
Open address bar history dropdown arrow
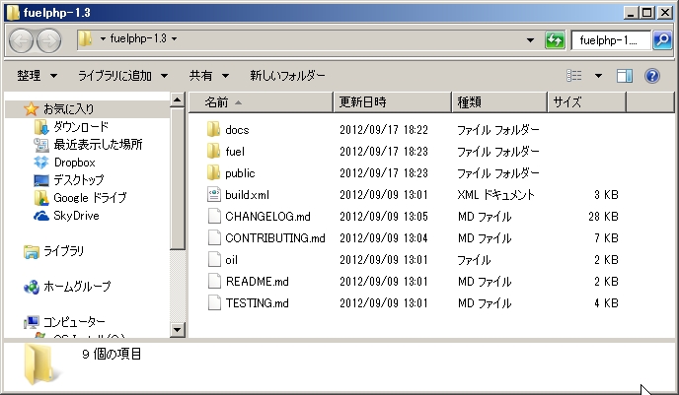[x=530, y=40]
